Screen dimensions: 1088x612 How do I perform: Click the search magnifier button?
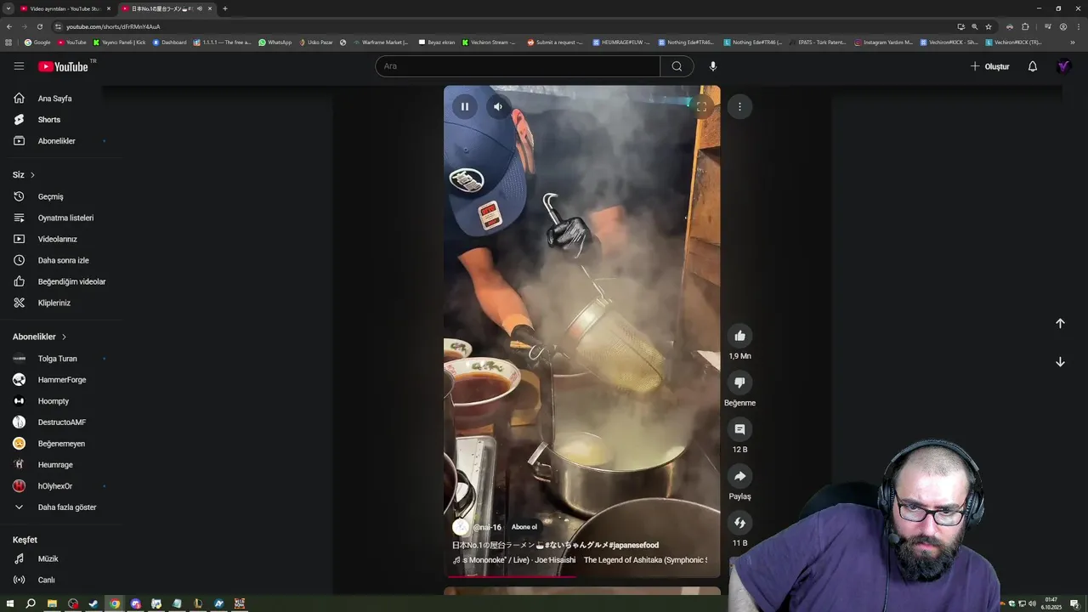click(677, 66)
